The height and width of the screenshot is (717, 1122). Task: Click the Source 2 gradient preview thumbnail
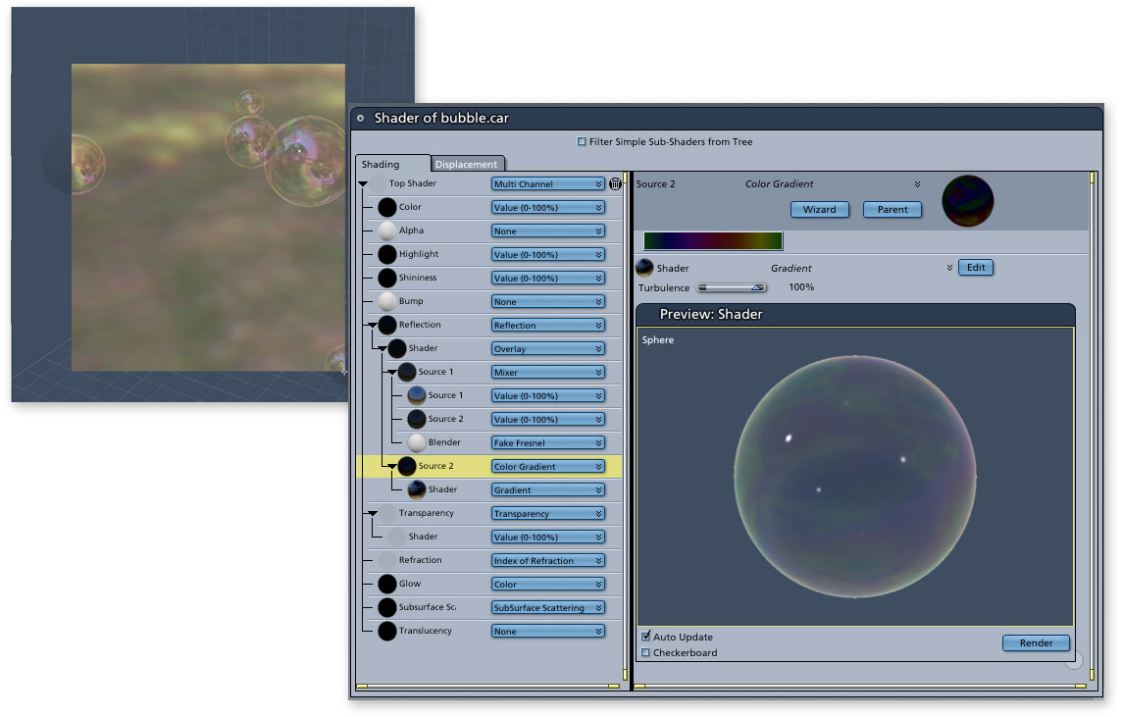[x=967, y=201]
